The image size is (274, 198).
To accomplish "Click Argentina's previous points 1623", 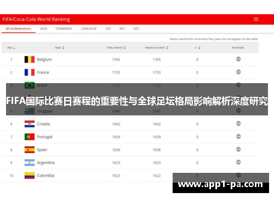I will point(157,163).
